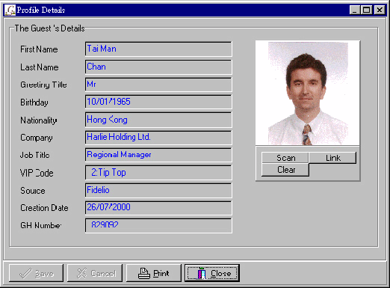Select the Last Name field containing Chan

pyautogui.click(x=158, y=67)
